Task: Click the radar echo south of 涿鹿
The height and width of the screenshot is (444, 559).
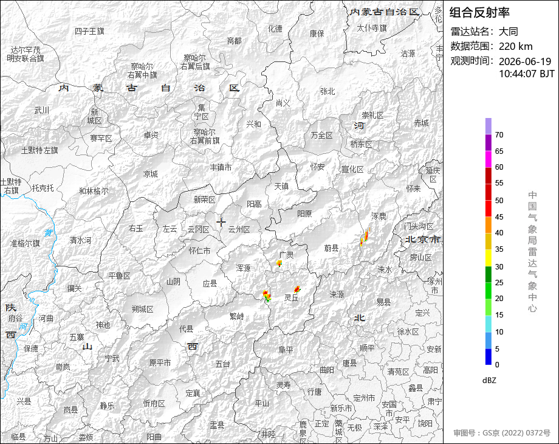Action: tap(365, 237)
